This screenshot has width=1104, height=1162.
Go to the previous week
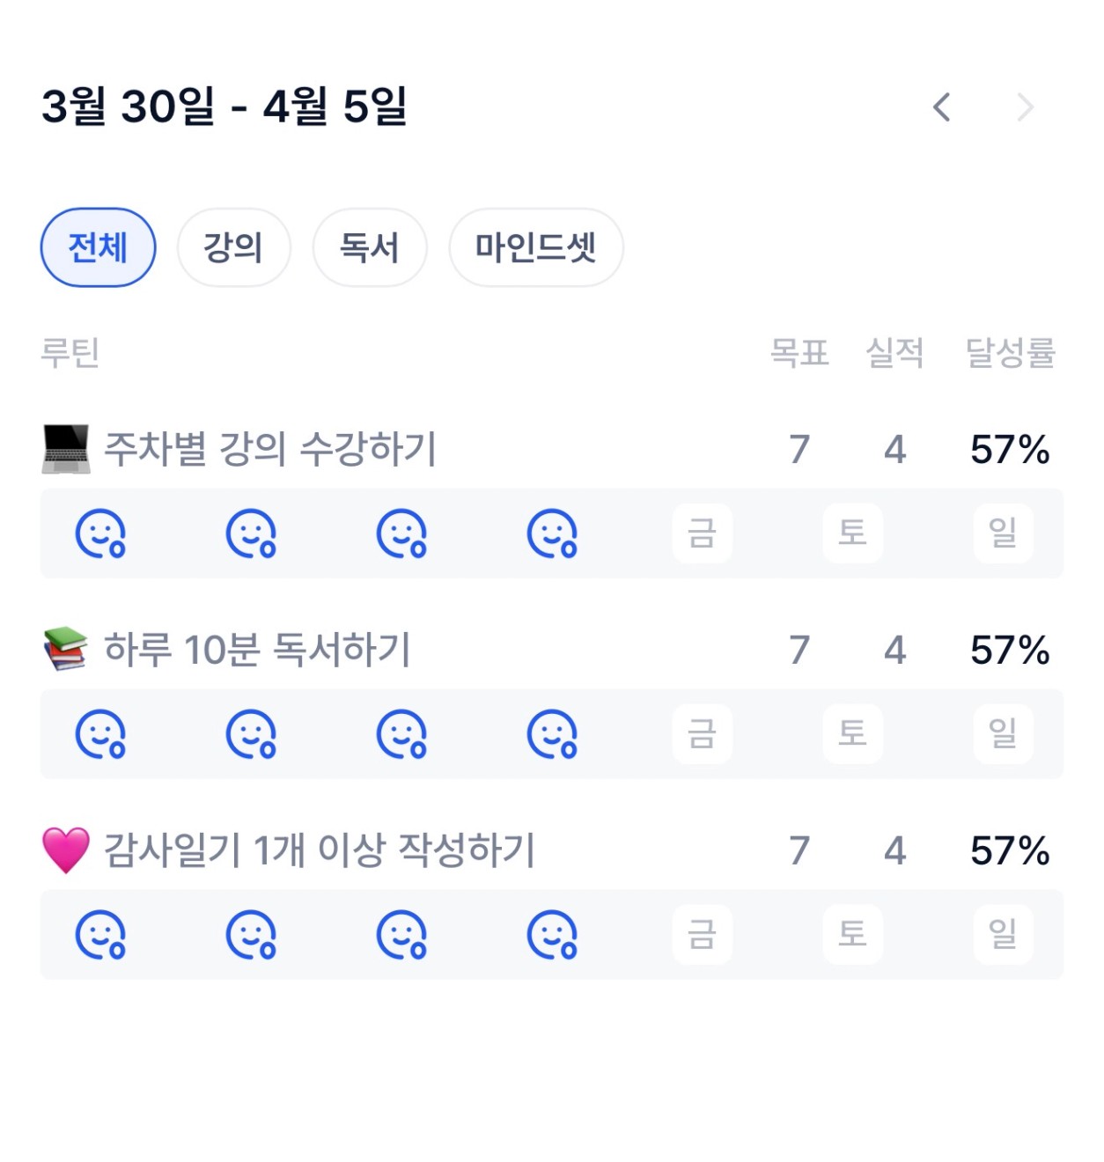point(942,107)
